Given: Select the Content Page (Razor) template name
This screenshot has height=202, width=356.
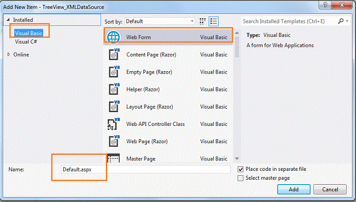Looking at the screenshot, I should tap(151, 55).
